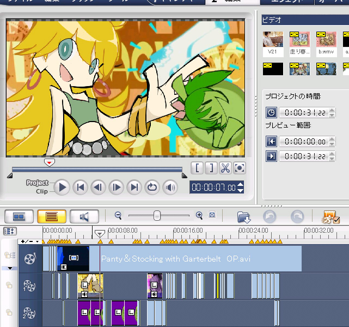The image size is (349, 327).
Task: Open the chapter point +/- dropdown
Action: click(30, 241)
